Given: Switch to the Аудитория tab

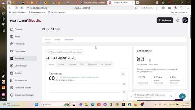Looking at the screenshot, I should pos(69,39).
